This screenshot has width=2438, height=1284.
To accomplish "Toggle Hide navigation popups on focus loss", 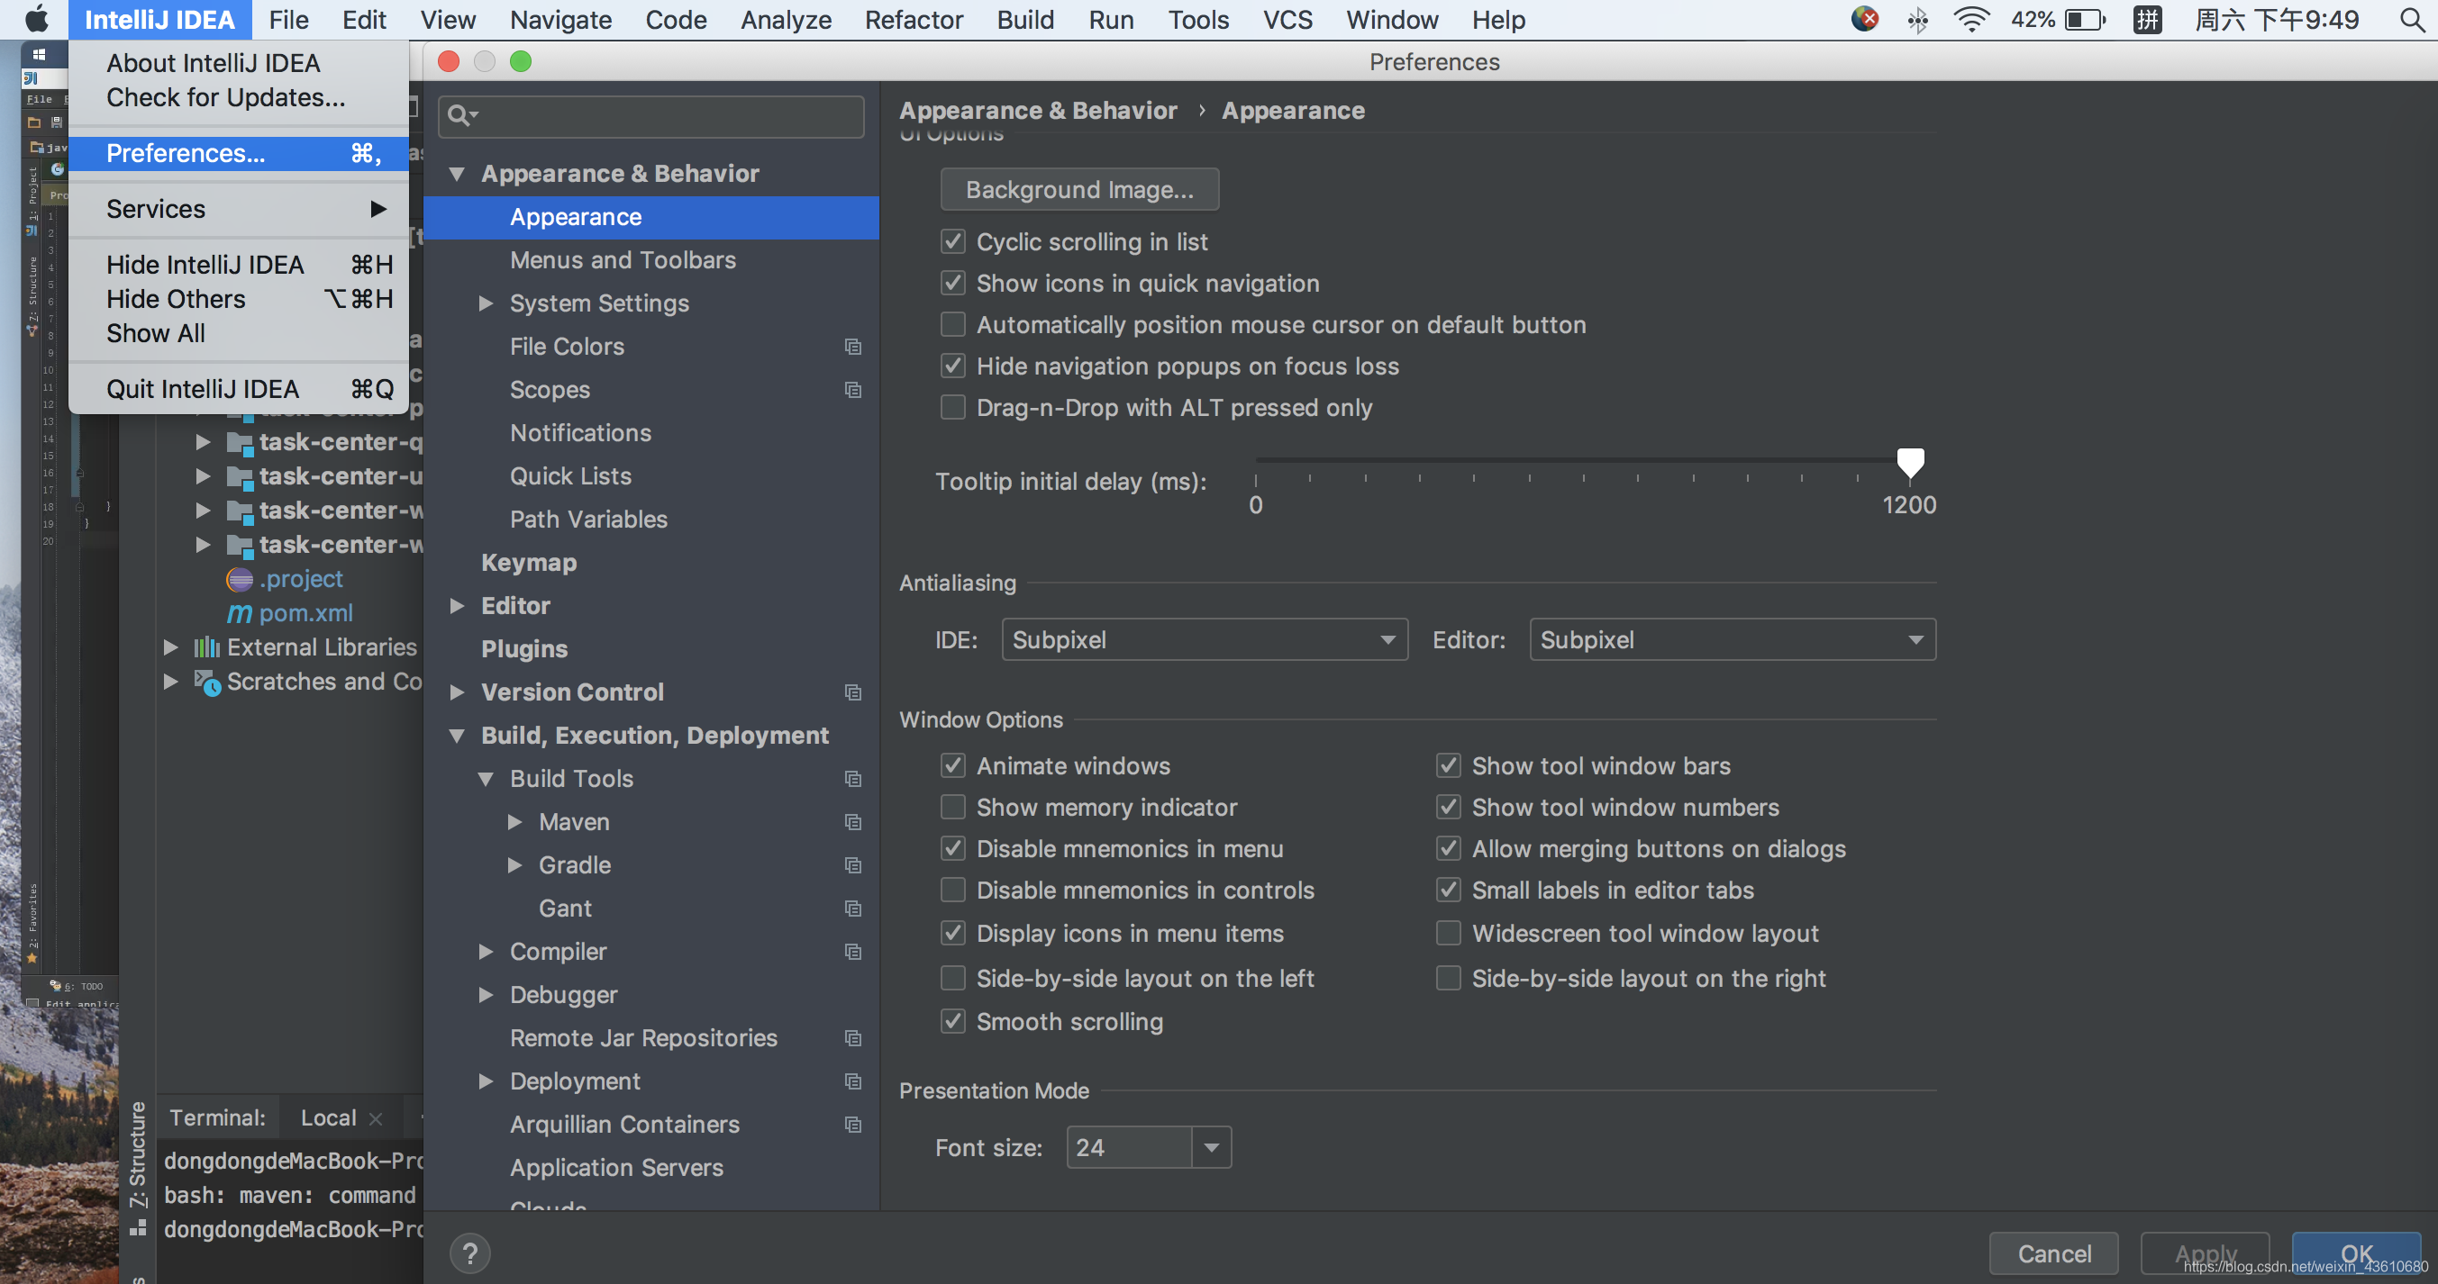I will 952,366.
